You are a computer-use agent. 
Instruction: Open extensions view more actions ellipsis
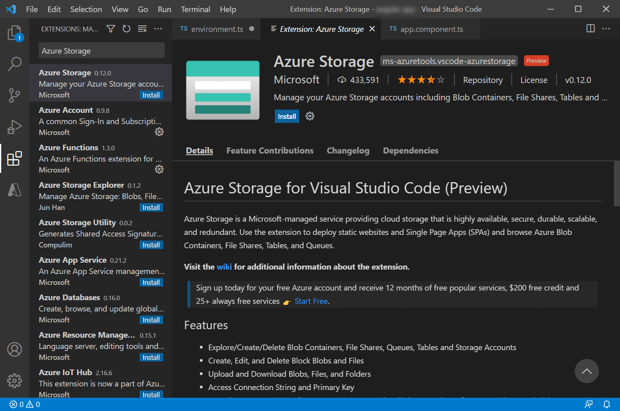(158, 29)
